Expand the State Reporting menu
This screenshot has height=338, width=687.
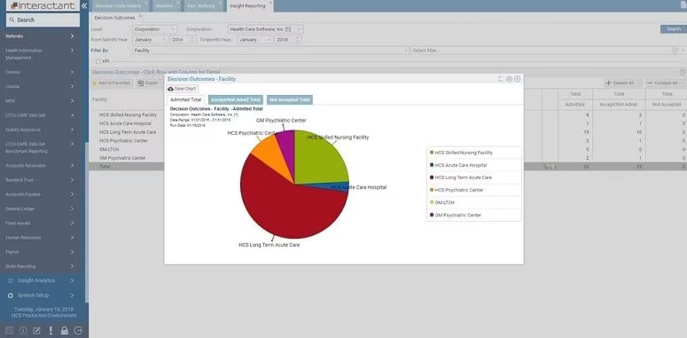(x=41, y=266)
